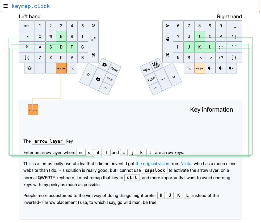Click the volume down key
The height and width of the screenshot is (223, 261).
tap(210, 68)
